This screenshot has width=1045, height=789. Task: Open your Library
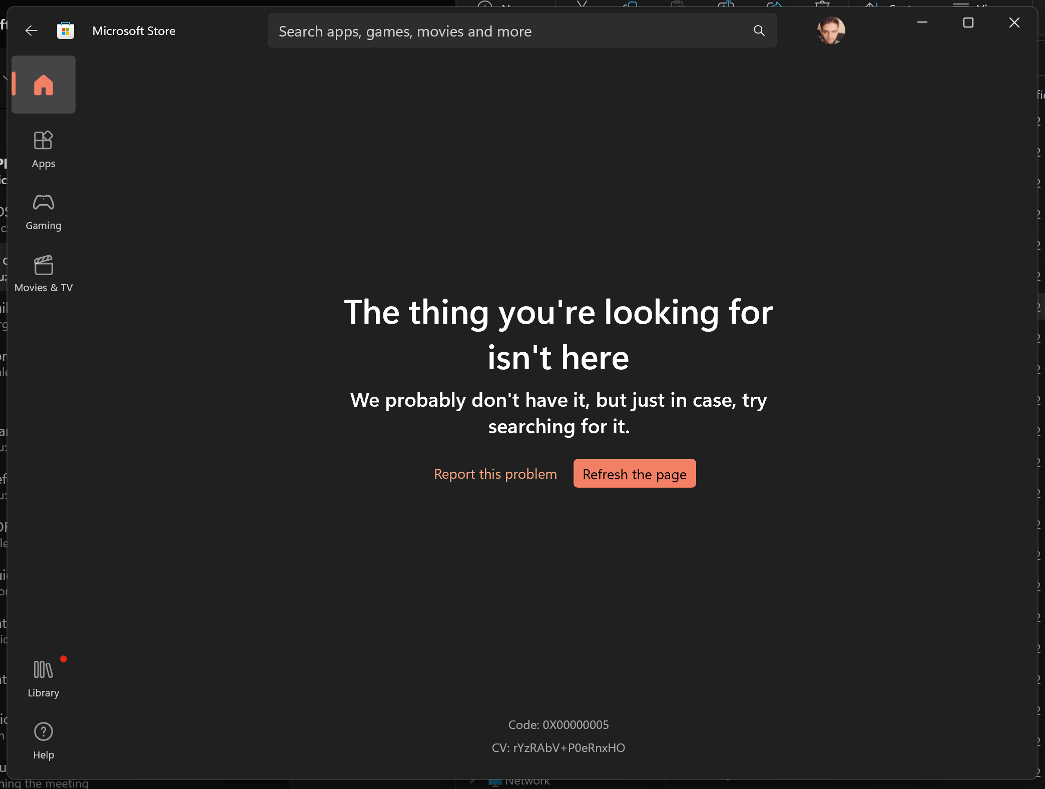click(43, 678)
